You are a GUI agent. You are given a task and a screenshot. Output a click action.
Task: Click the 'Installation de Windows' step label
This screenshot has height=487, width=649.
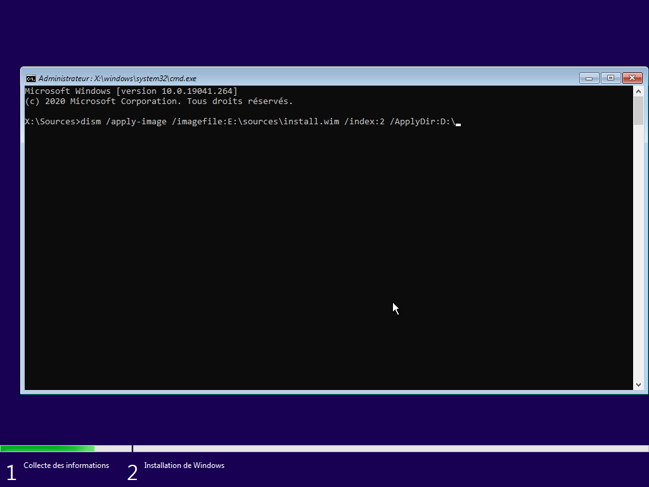184,465
